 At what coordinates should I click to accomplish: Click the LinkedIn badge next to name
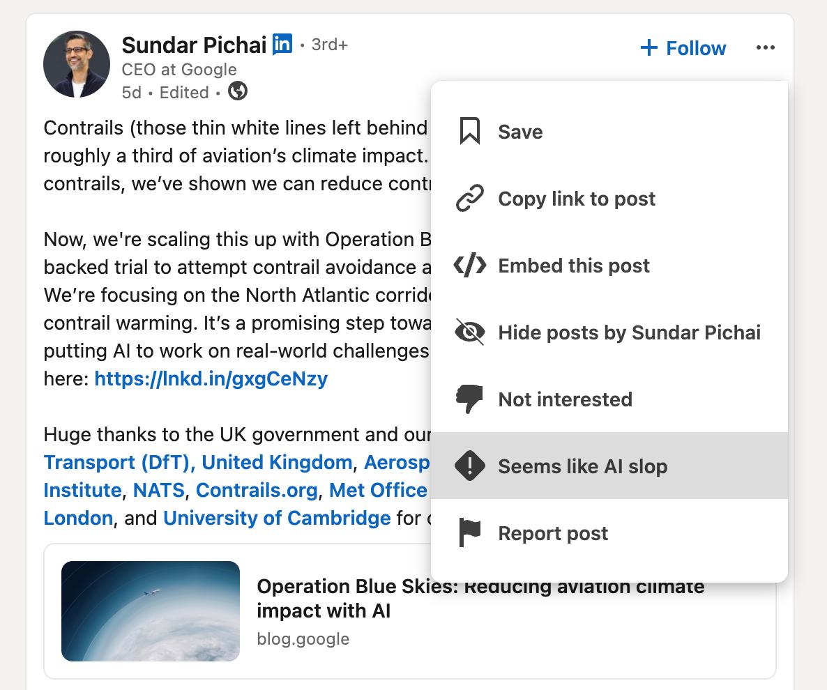282,45
